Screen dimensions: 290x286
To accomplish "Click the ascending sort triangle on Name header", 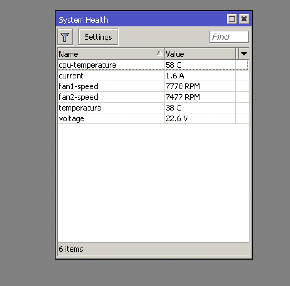I will [160, 54].
